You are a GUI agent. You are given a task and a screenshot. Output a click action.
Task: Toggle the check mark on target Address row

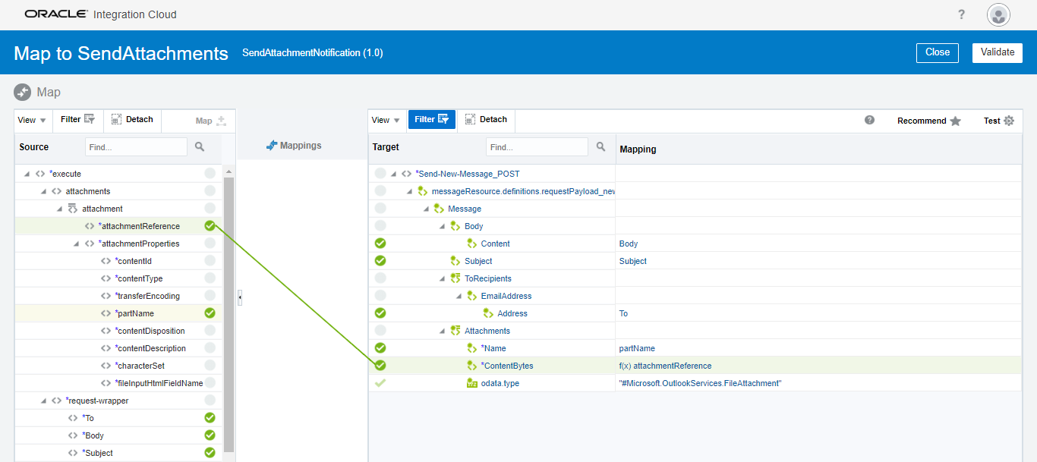tap(380, 313)
